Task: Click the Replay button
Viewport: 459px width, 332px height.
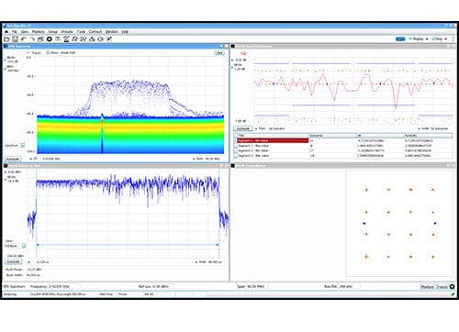Action: tap(417, 39)
